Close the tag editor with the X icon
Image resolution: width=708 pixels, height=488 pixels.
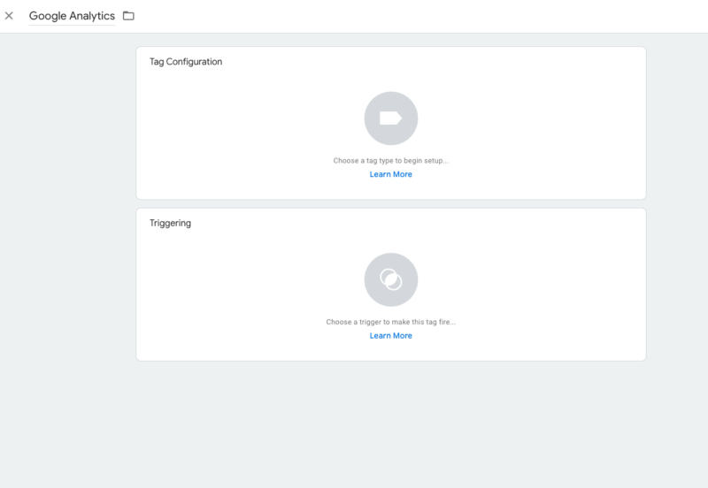click(x=9, y=16)
